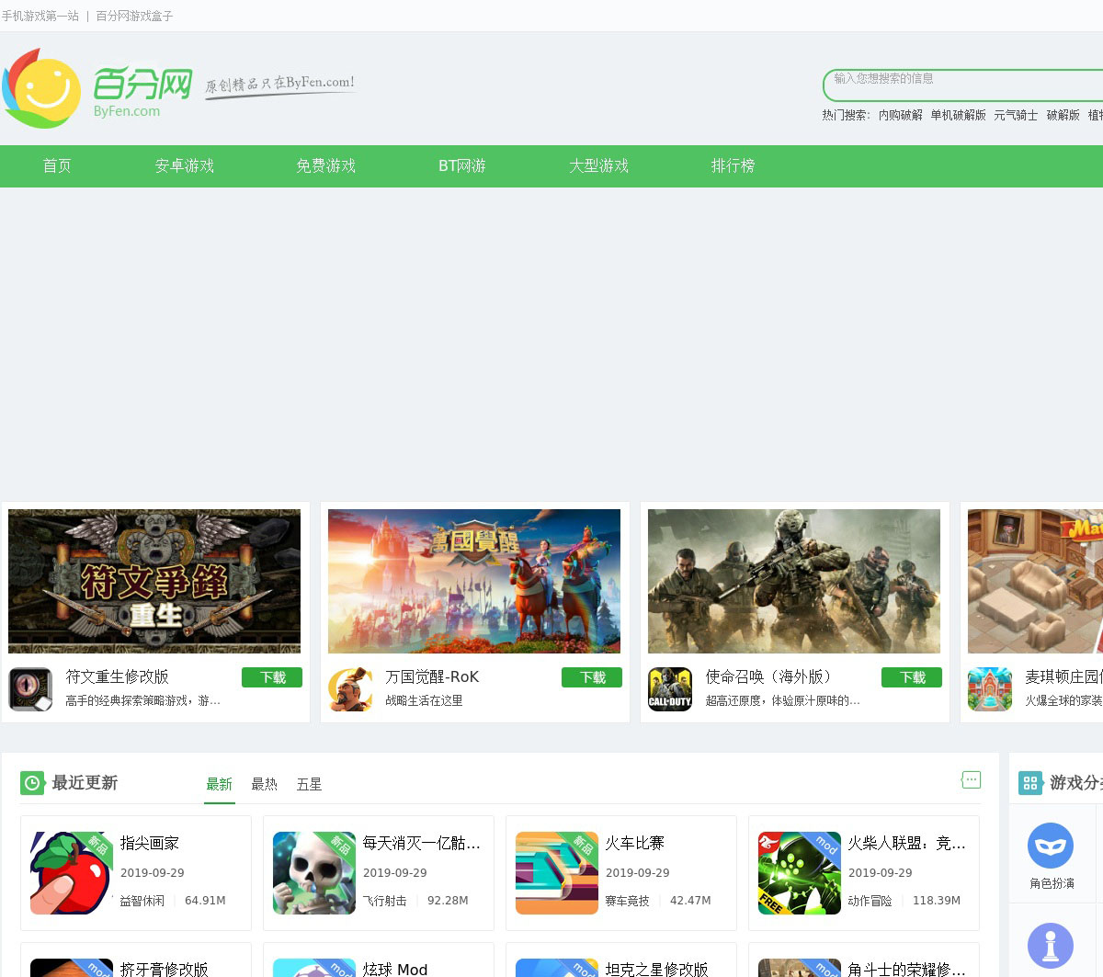Click the 符文重生修改版 app icon
Image resolution: width=1103 pixels, height=977 pixels.
[x=30, y=689]
